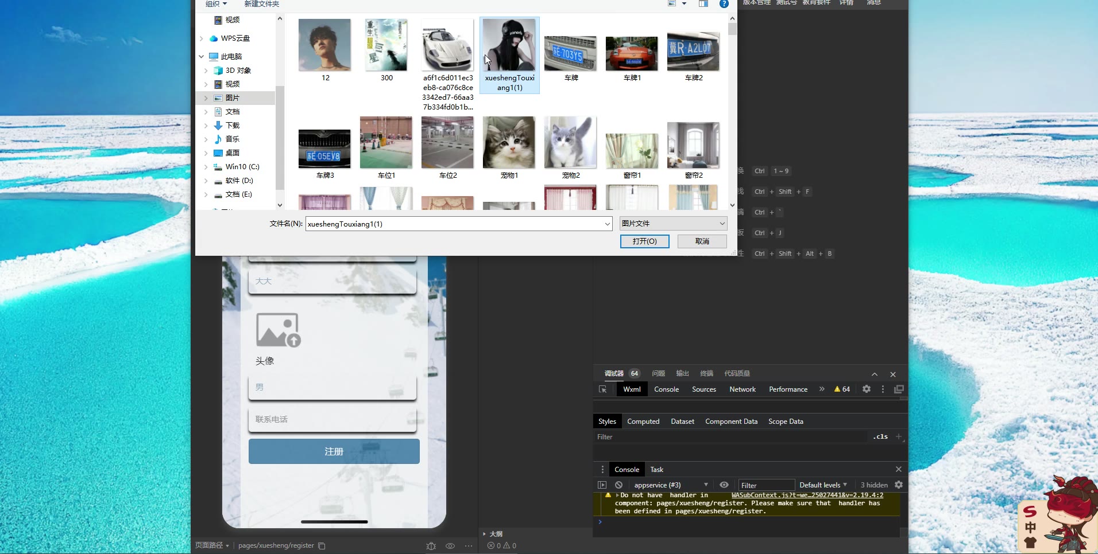Screen dimensions: 1098x554
Task: Close the debugger panel
Action: point(893,374)
